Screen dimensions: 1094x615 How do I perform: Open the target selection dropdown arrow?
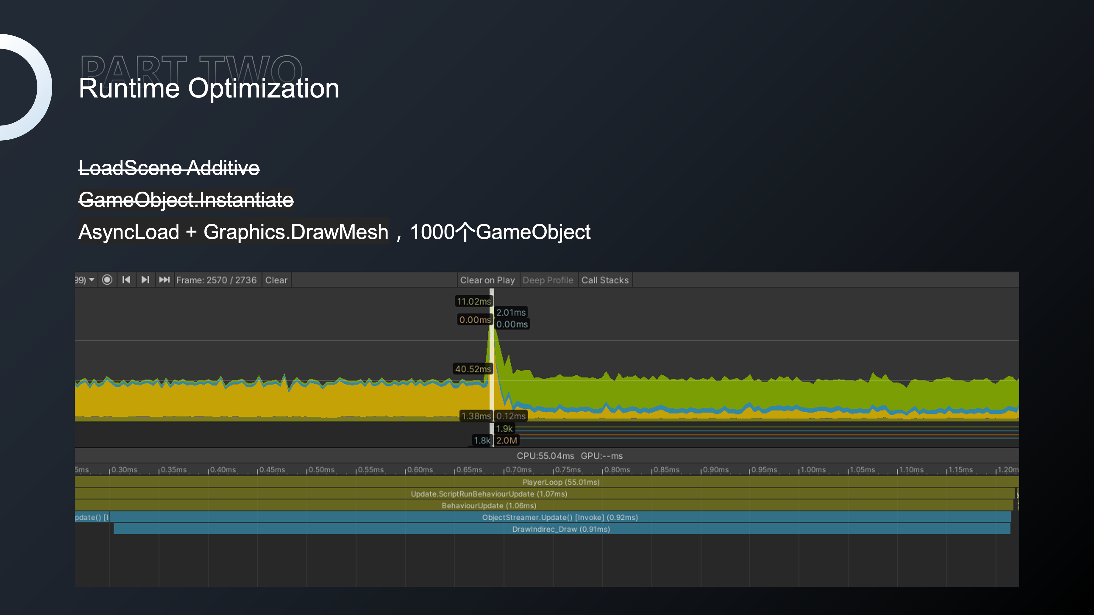click(x=91, y=280)
